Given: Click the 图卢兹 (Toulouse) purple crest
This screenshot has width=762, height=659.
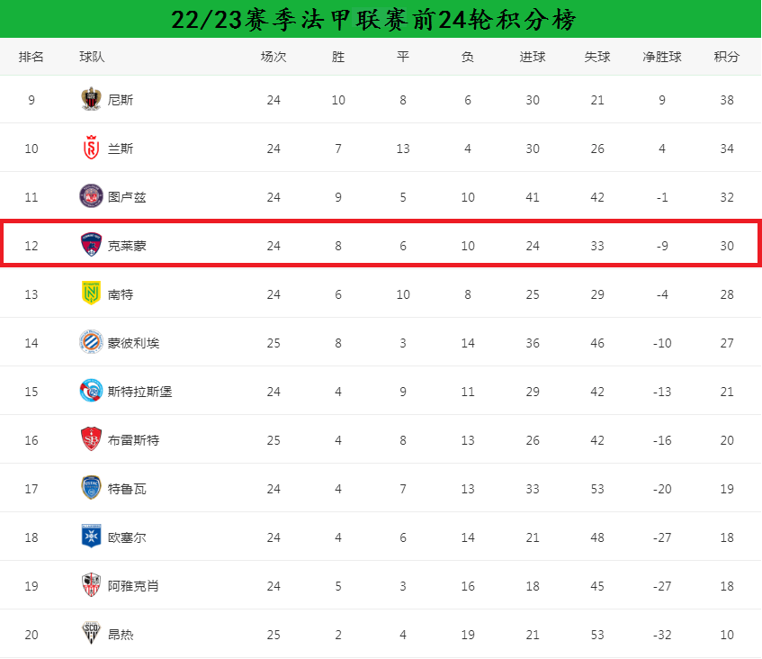Looking at the screenshot, I should click(x=91, y=196).
